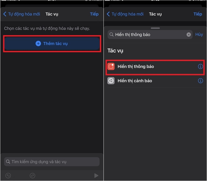
Task: Click the gear icon of Hiển thị cảnh báo
Action: (111, 81)
